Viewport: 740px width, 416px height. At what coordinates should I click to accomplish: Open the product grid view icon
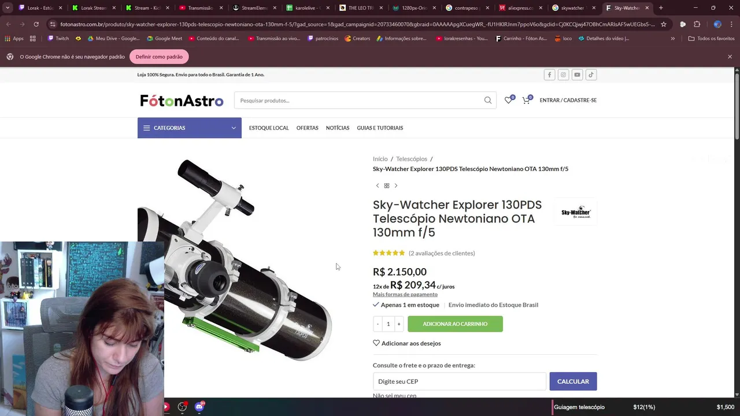387,185
